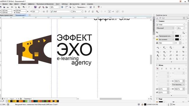Click the Publish to PDF icon
The height and width of the screenshot is (106, 189).
coord(47,7)
